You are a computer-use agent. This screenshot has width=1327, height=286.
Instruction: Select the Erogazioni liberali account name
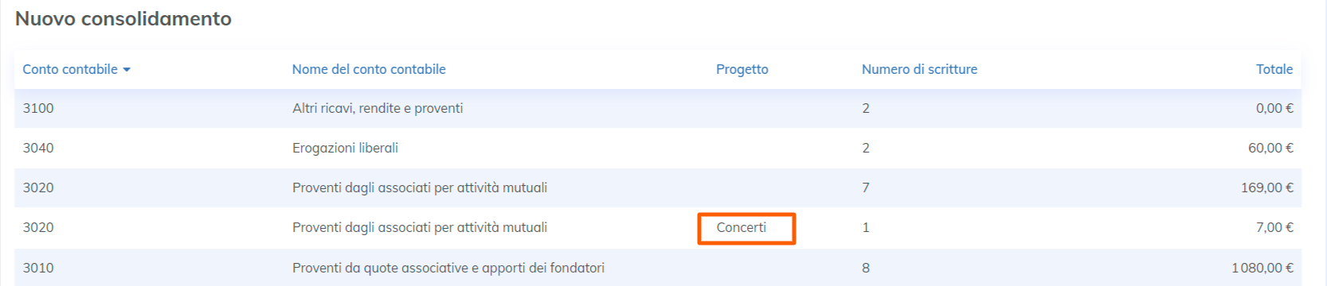(x=345, y=148)
